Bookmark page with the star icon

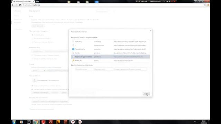click(205, 5)
